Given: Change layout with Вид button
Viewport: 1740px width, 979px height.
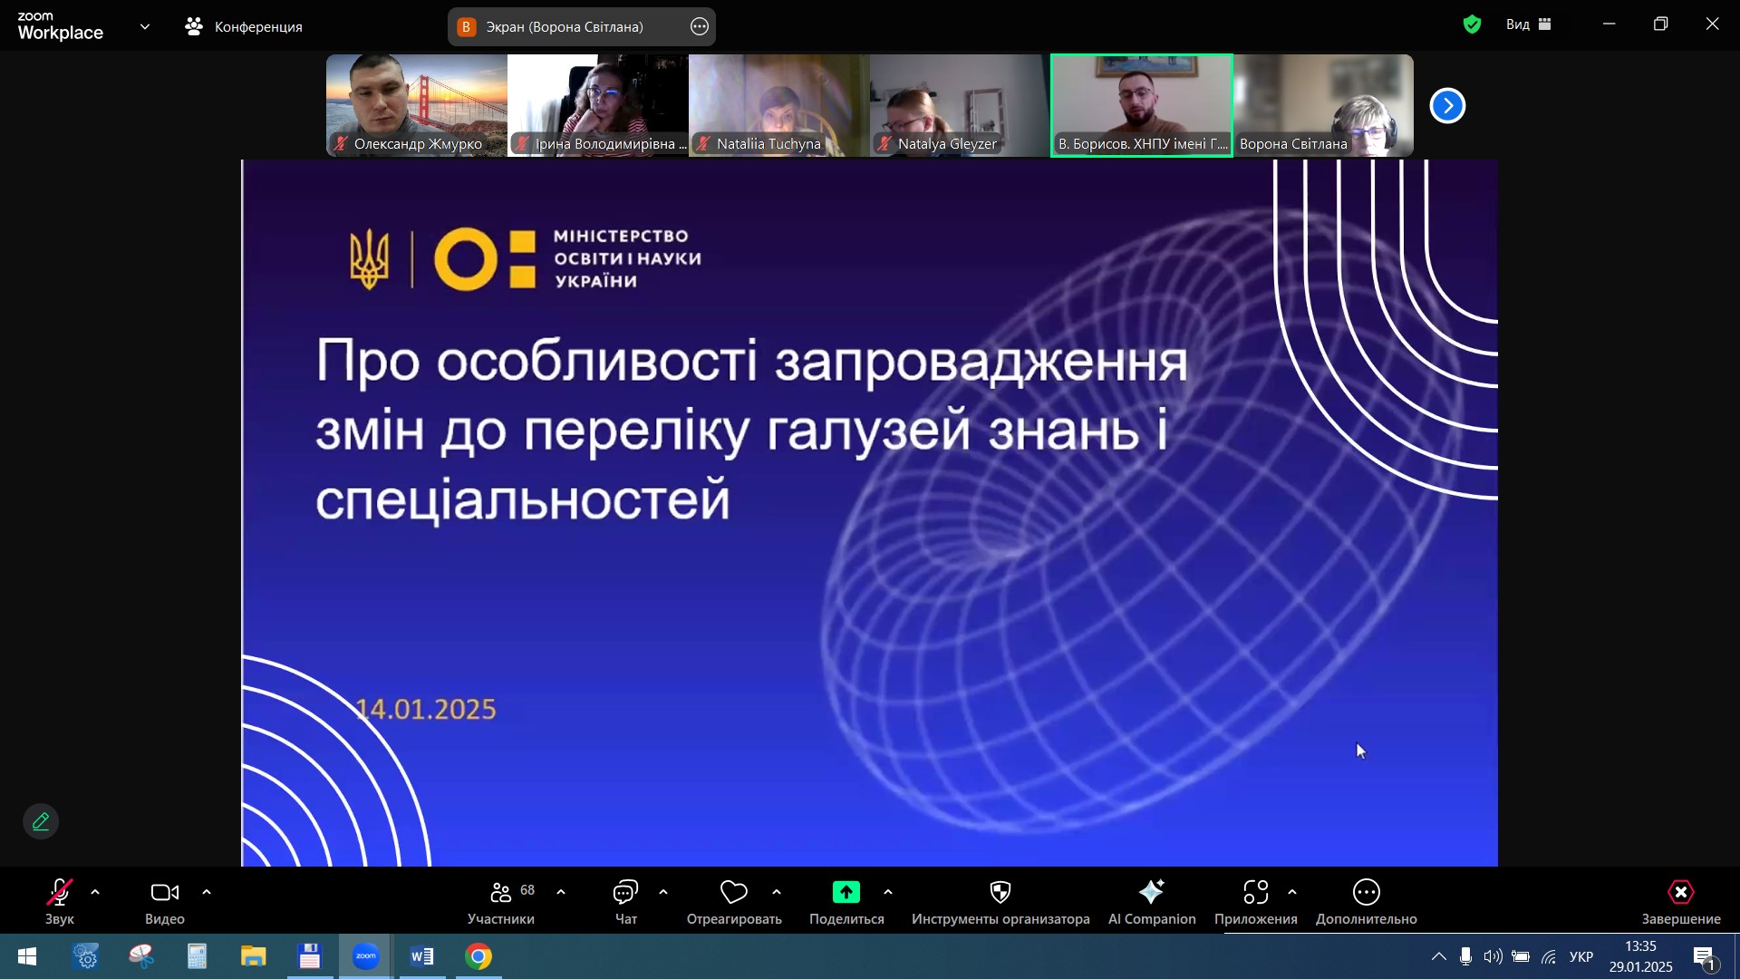Looking at the screenshot, I should (1529, 24).
